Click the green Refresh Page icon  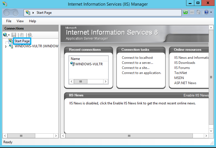pyautogui.click(x=186, y=12)
